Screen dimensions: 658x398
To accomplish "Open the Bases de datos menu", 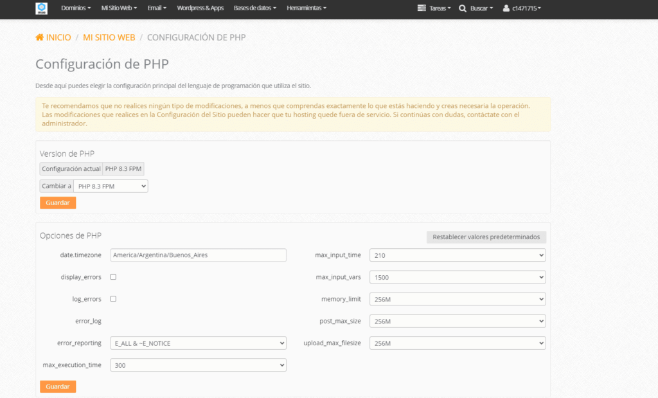I will 255,8.
